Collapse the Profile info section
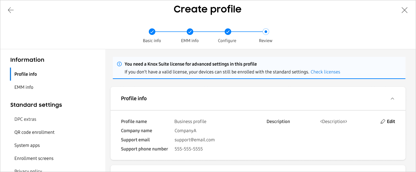The image size is (416, 172). click(392, 99)
